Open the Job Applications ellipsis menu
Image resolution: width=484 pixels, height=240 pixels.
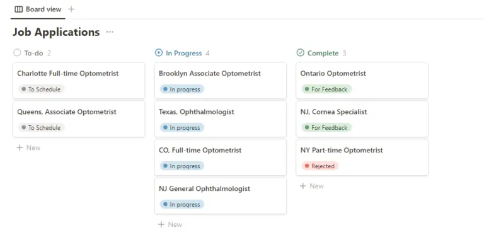(x=110, y=32)
